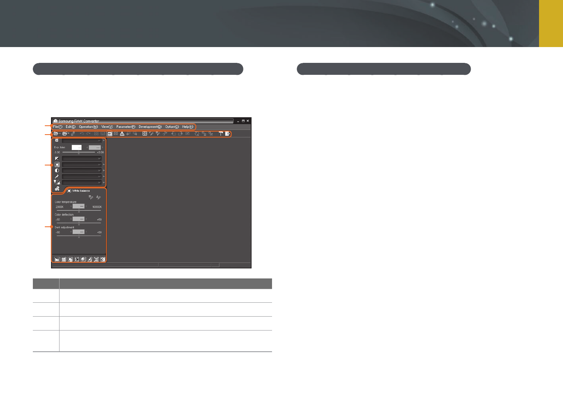Click the Color temperature slider track
This screenshot has width=563, height=398.
point(79,211)
